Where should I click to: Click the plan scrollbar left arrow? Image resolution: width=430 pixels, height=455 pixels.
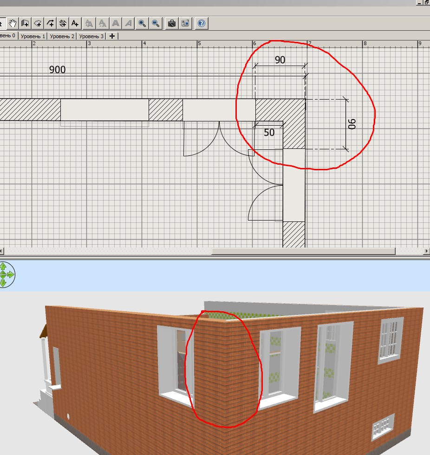2,251
